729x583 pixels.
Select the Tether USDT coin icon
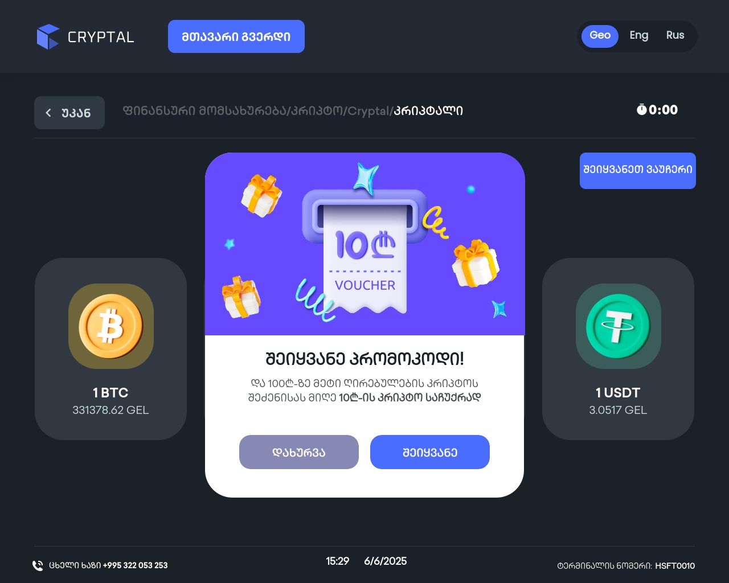coord(618,327)
